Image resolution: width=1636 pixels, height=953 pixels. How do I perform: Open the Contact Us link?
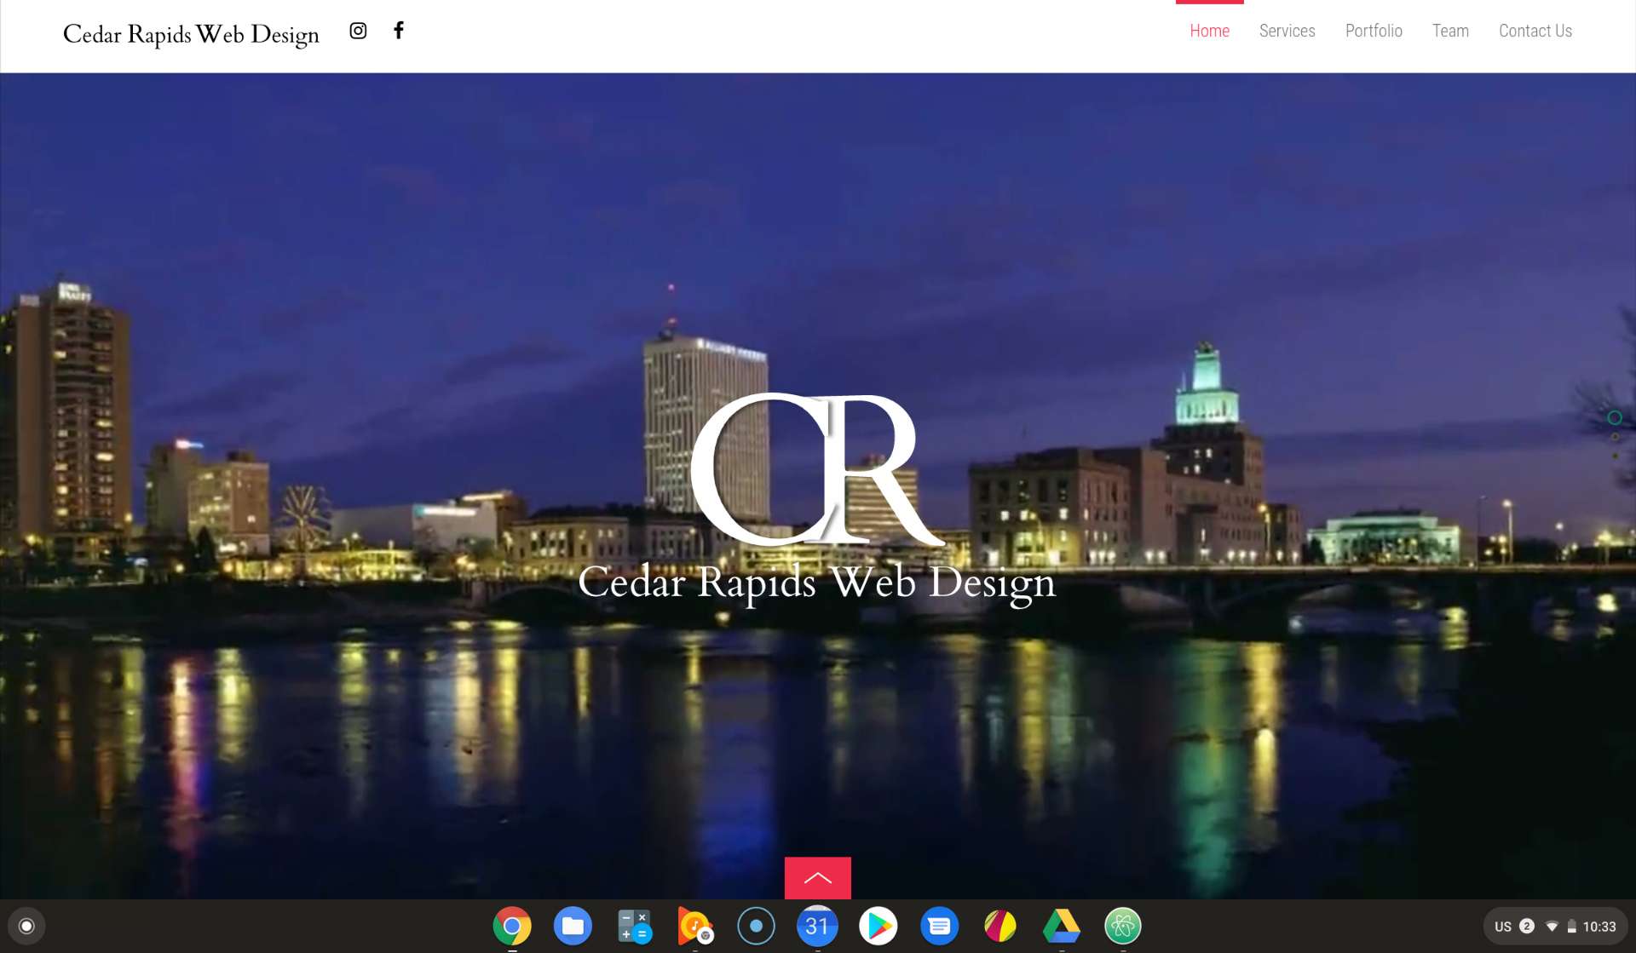coord(1535,31)
